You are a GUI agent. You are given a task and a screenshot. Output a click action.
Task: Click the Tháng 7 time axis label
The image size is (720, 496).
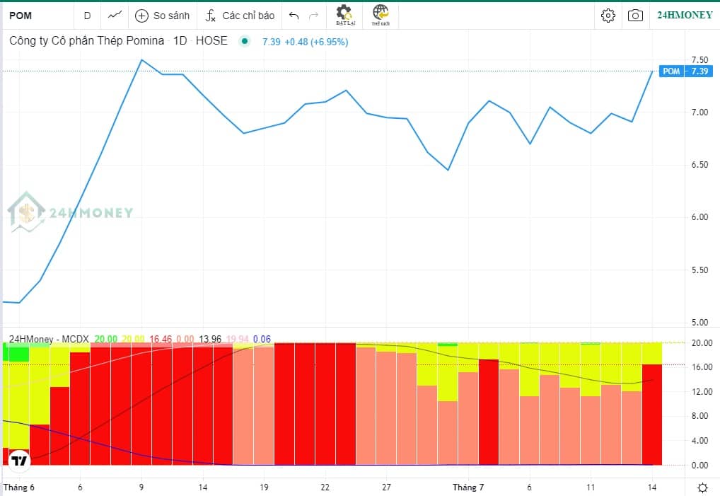tap(468, 488)
